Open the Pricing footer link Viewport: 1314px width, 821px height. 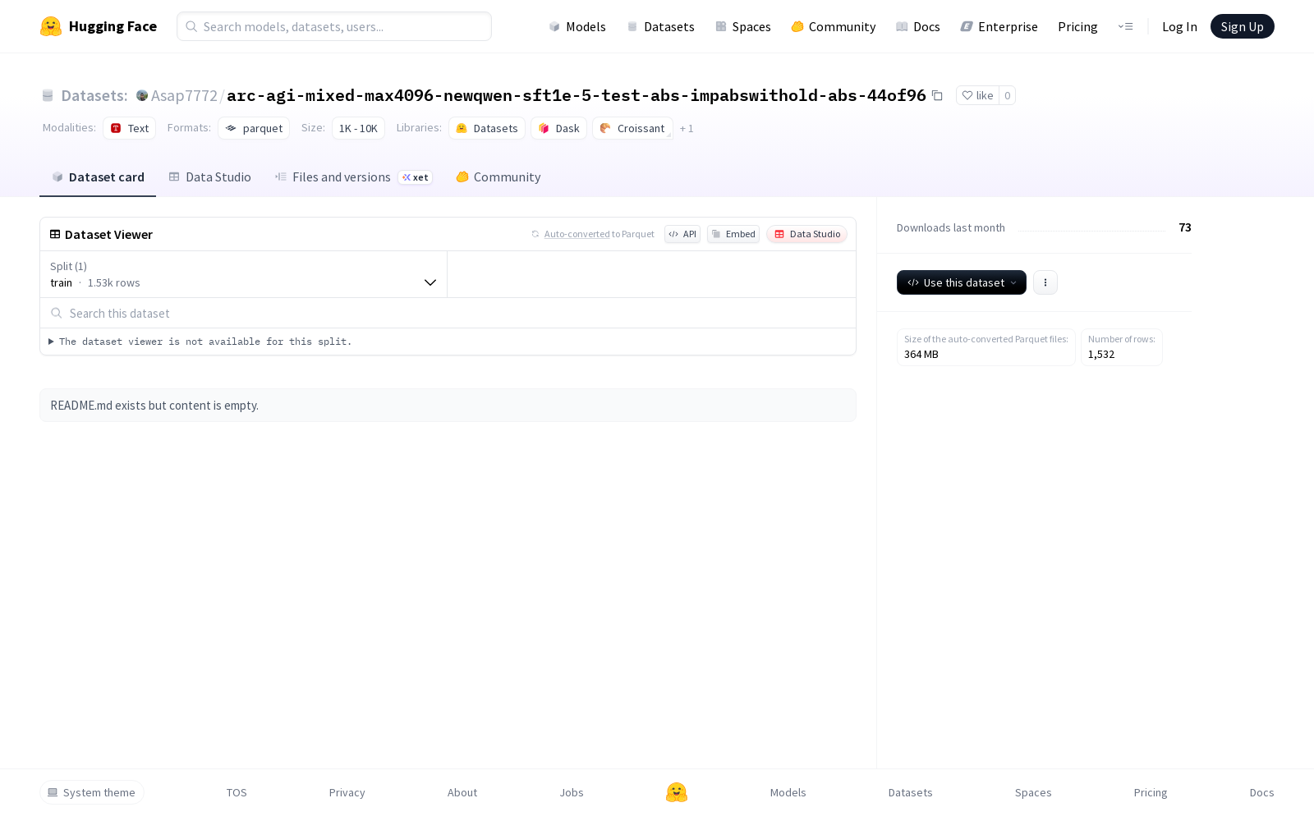coord(1151,792)
